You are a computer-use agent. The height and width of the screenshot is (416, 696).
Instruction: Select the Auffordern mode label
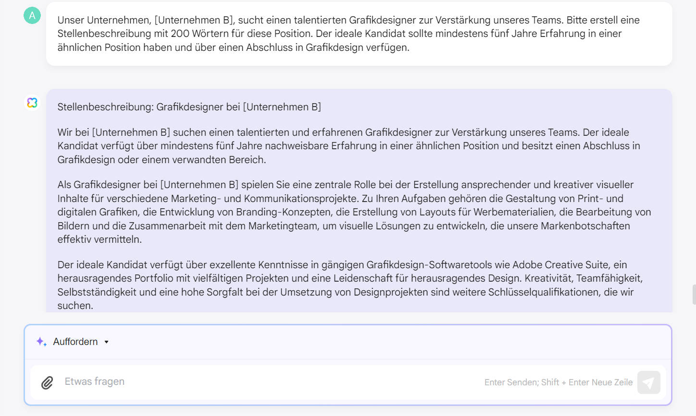coord(75,342)
